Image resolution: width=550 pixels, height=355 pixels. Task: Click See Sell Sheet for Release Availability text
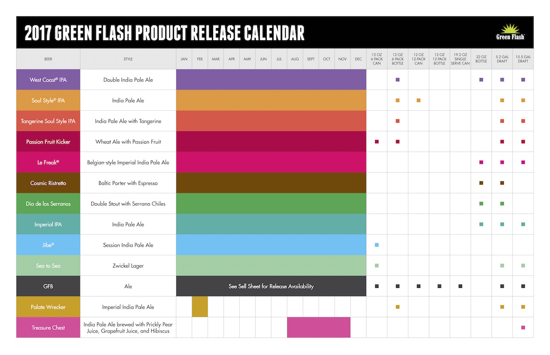pos(271,286)
